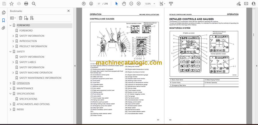Open the SAFETY LABELS bookmark
This screenshot has width=258, height=125.
click(28, 62)
